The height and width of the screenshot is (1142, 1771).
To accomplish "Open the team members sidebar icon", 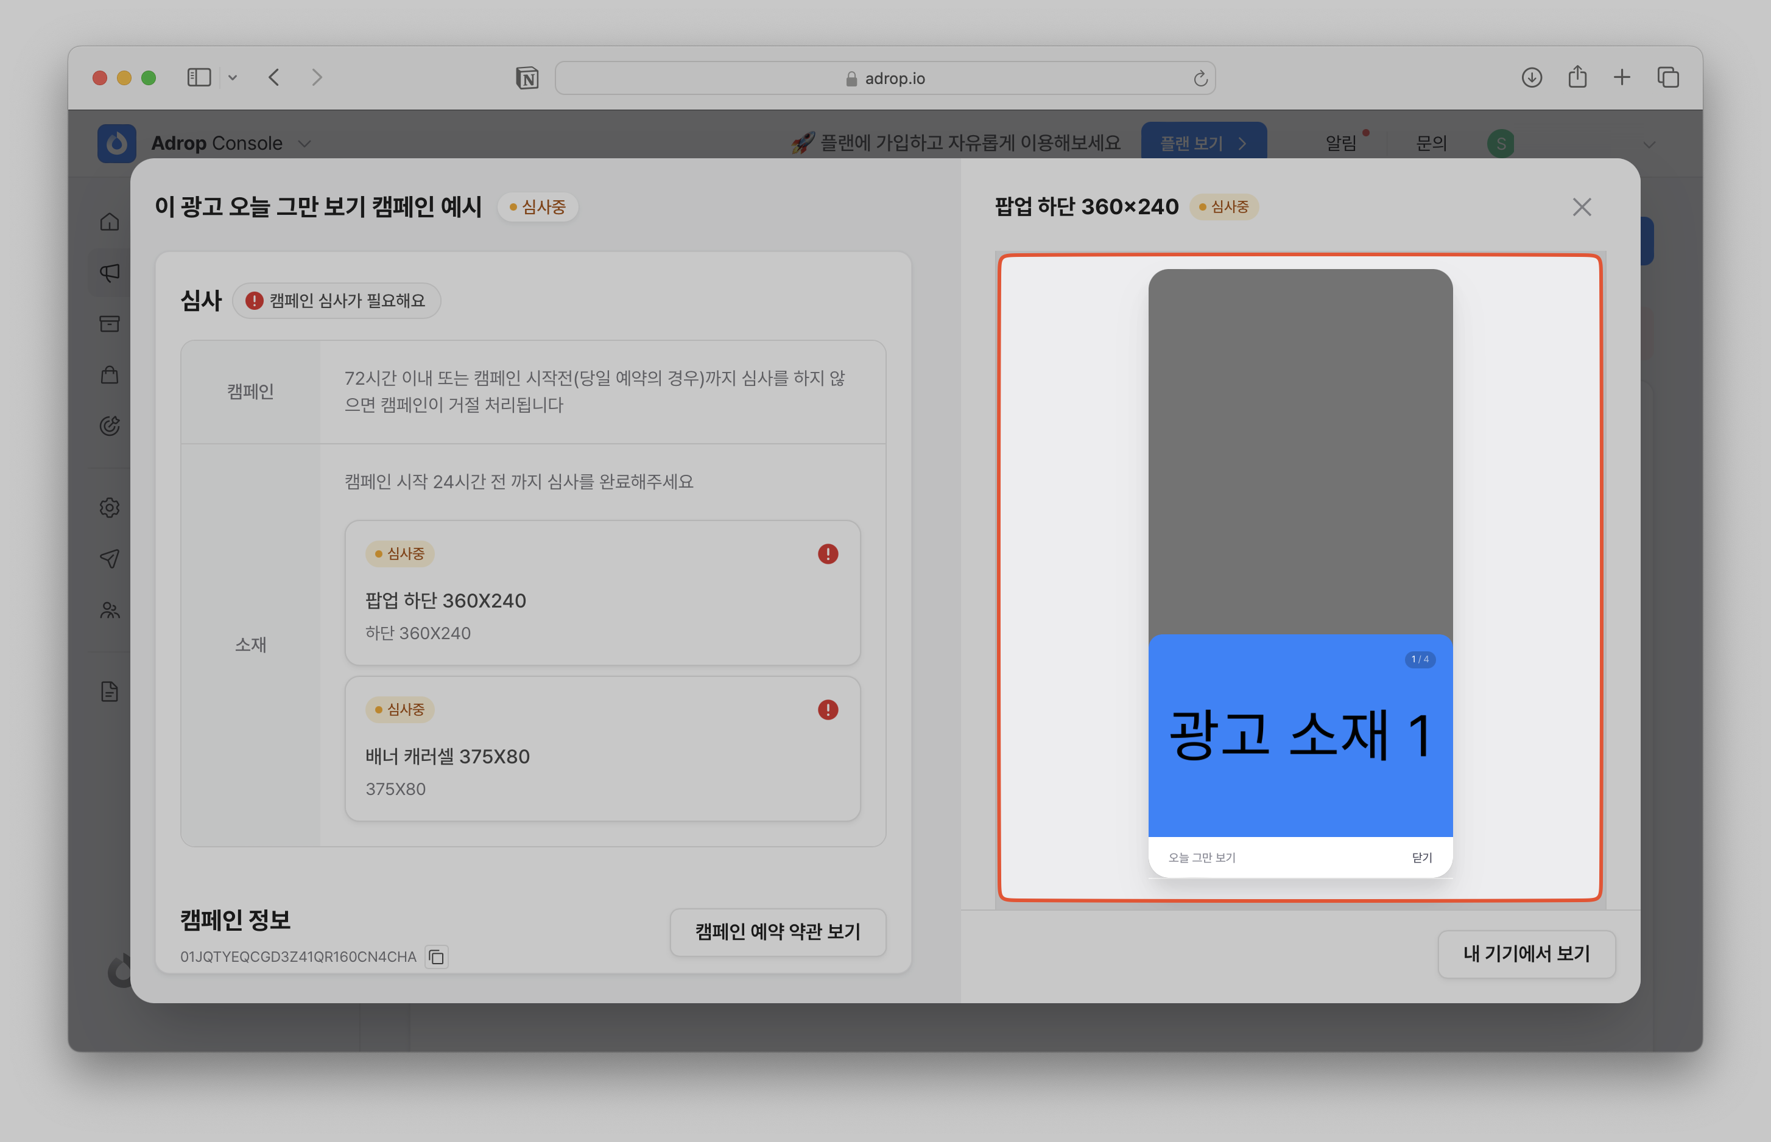I will click(x=110, y=611).
